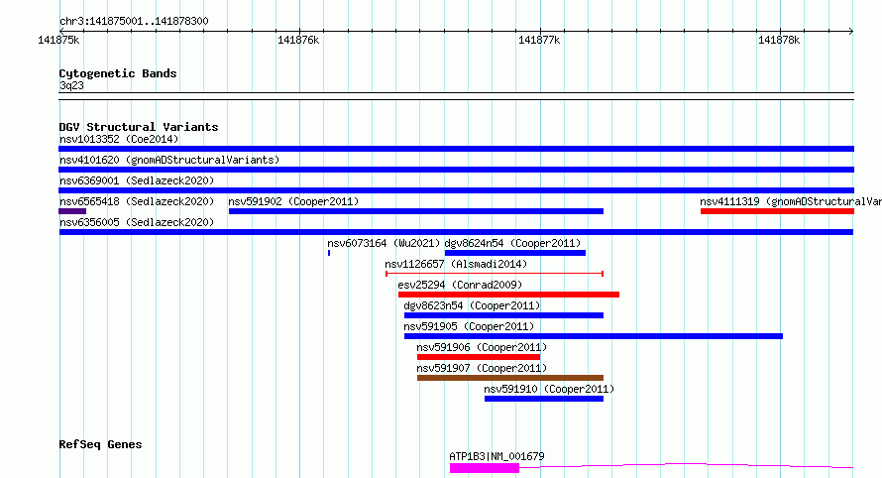
Task: Open the dgv8624n54 (Cooper2011) label
Action: [512, 243]
